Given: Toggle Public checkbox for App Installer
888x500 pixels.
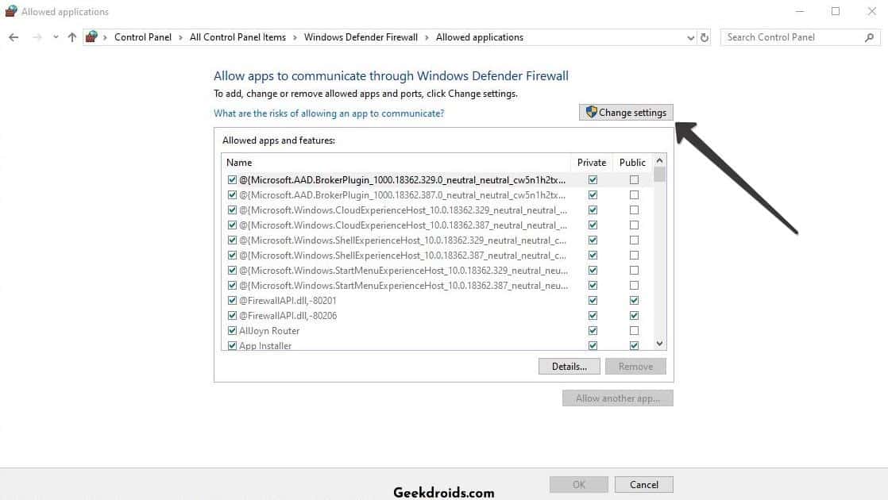Looking at the screenshot, I should click(x=635, y=345).
